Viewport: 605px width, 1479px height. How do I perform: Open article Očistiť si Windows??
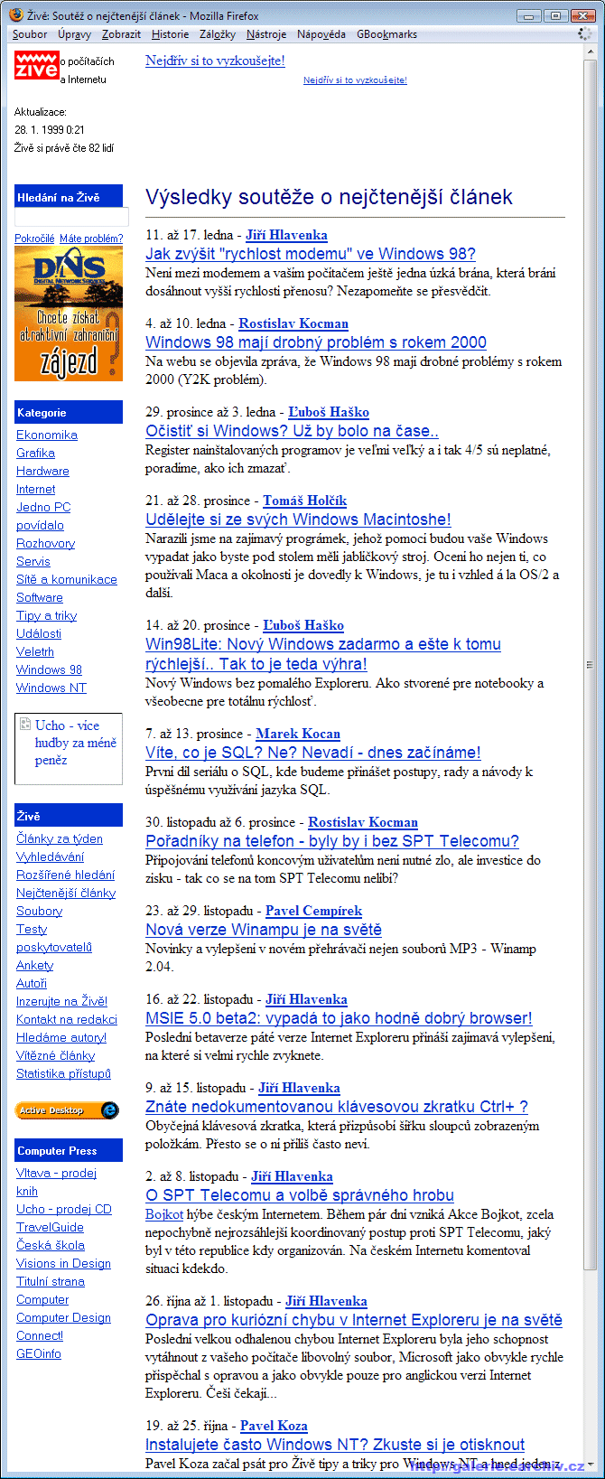pos(293,431)
